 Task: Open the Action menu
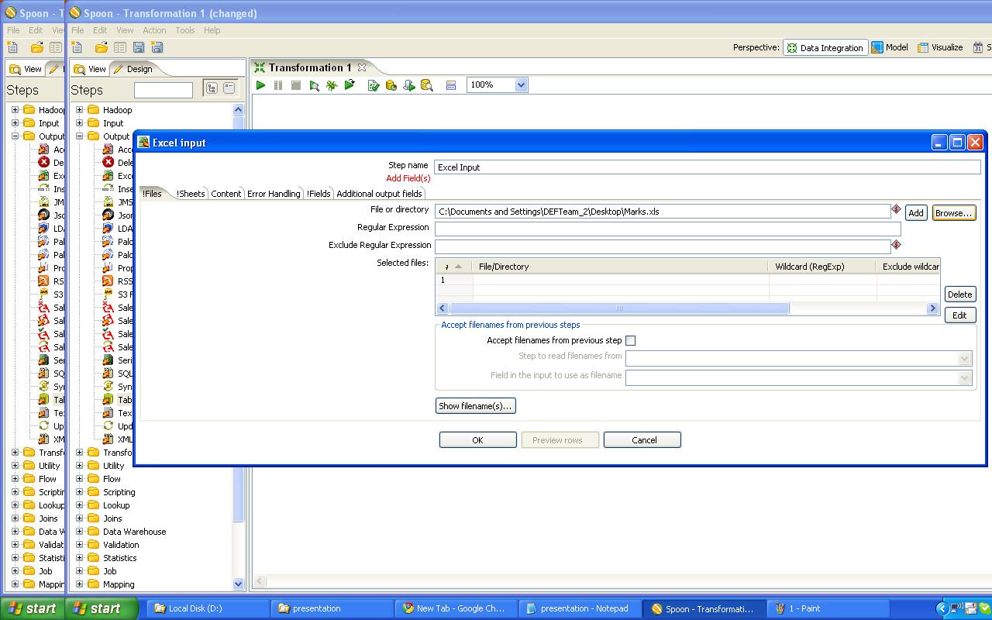(x=154, y=30)
